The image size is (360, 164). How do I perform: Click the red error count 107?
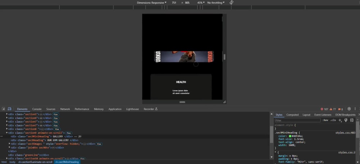324,109
